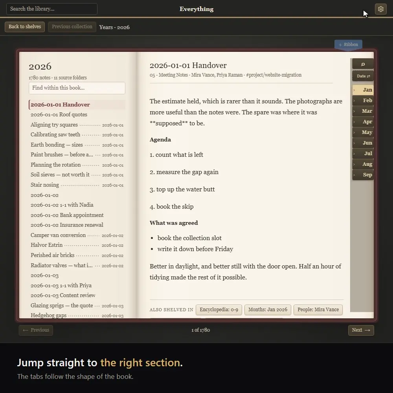This screenshot has width=393, height=393.
Task: Jump to the Mar tab
Action: 363,111
